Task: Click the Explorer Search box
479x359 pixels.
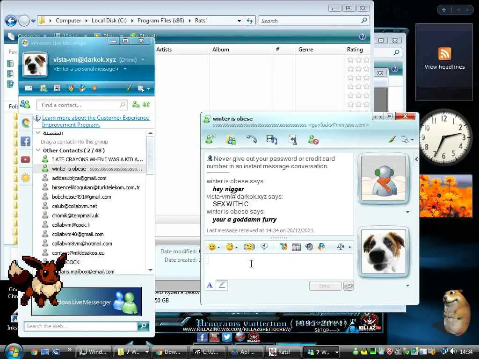Action: pos(314,21)
